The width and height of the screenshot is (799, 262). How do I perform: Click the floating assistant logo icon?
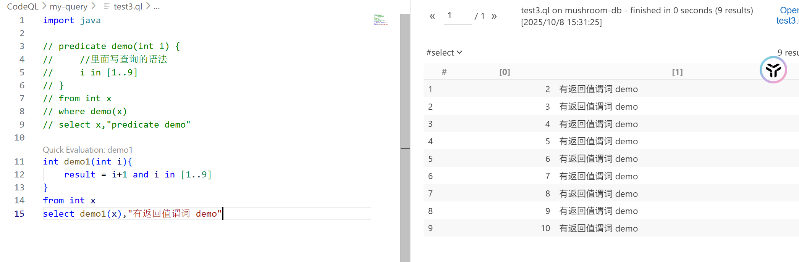point(773,70)
